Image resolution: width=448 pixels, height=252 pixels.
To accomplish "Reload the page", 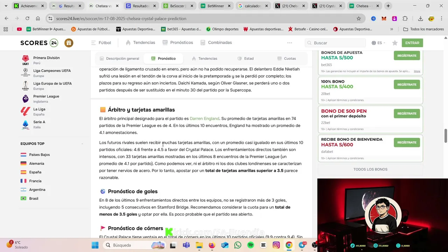I will pos(28,19).
